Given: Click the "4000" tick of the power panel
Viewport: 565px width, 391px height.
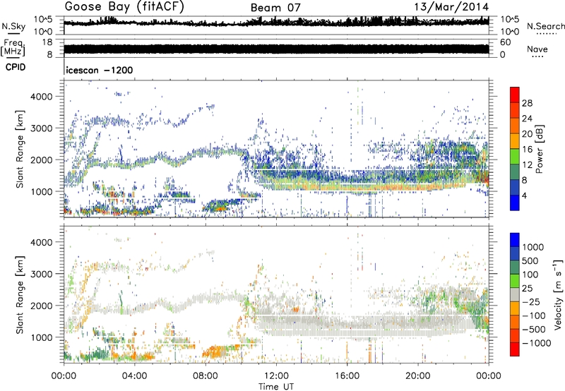Looking at the screenshot, I should pos(41,97).
